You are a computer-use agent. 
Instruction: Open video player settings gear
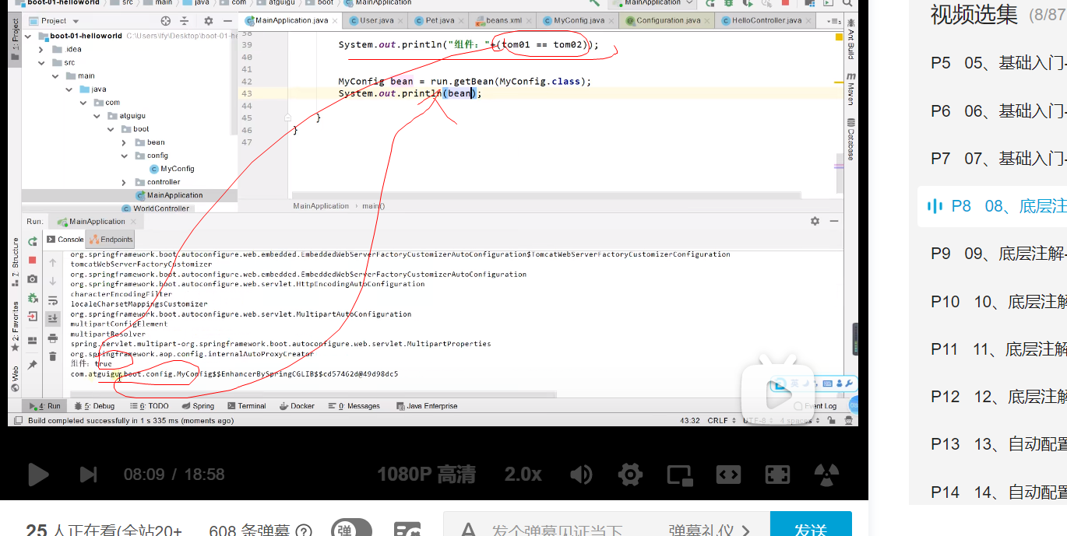(629, 474)
